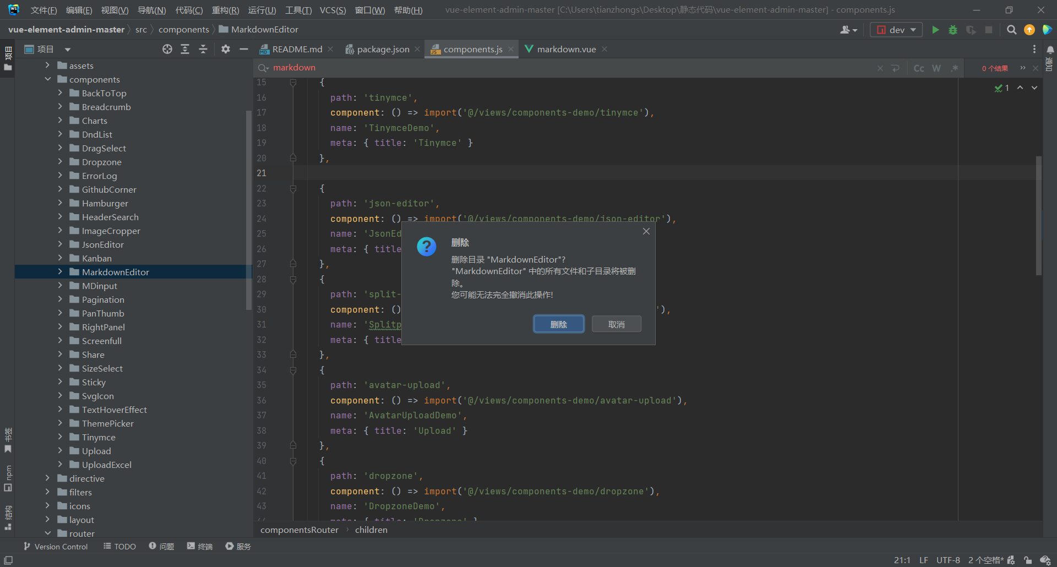
Task: Open the VCS(S) menu
Action: [x=333, y=10]
